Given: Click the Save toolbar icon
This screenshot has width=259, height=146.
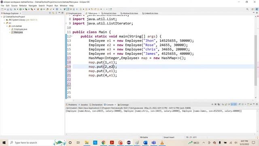Looking at the screenshot, I should coord(8,9).
